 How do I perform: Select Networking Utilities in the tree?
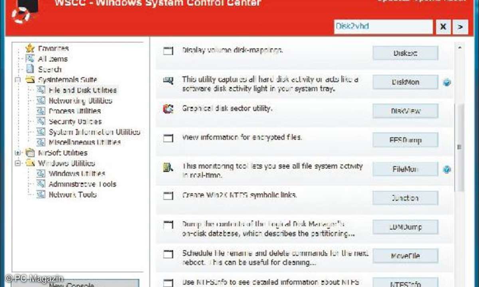point(80,100)
